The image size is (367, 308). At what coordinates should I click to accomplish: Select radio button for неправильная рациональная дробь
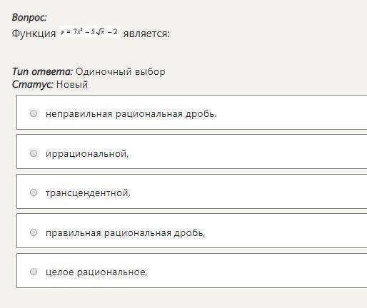pyautogui.click(x=34, y=113)
